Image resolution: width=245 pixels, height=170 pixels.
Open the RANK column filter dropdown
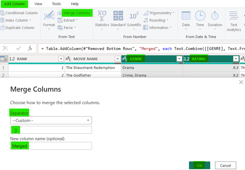click(x=61, y=59)
